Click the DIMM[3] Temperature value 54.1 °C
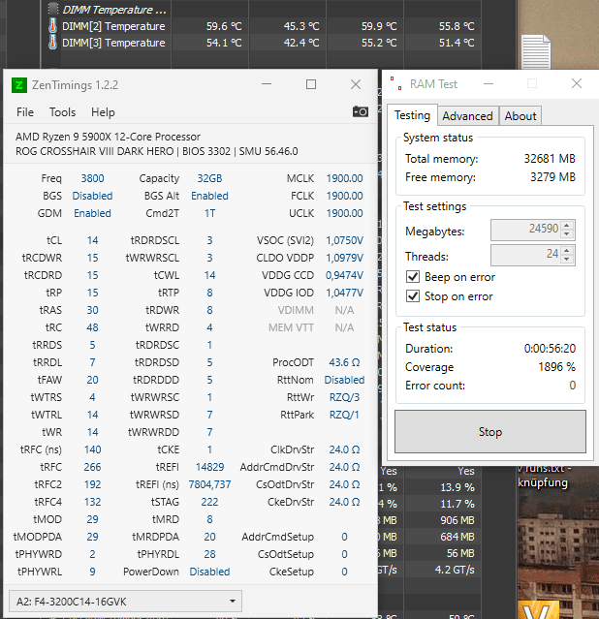599x619 pixels. point(224,43)
